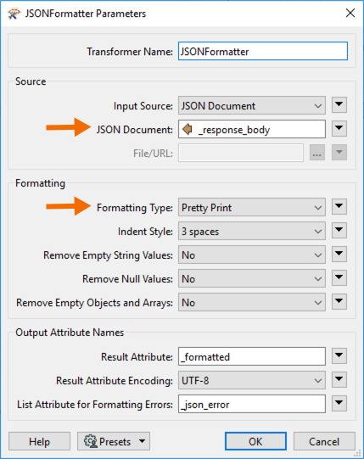The image size is (364, 459).
Task: Focus the Transformer Name text field
Action: [263, 51]
